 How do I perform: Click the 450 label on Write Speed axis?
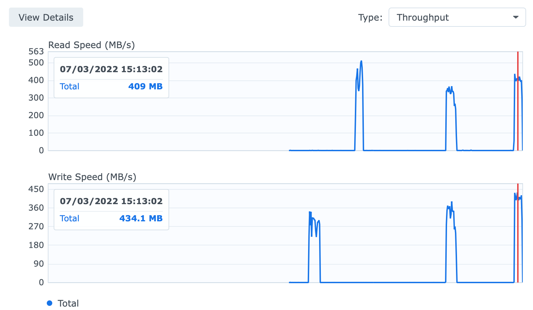coord(36,189)
